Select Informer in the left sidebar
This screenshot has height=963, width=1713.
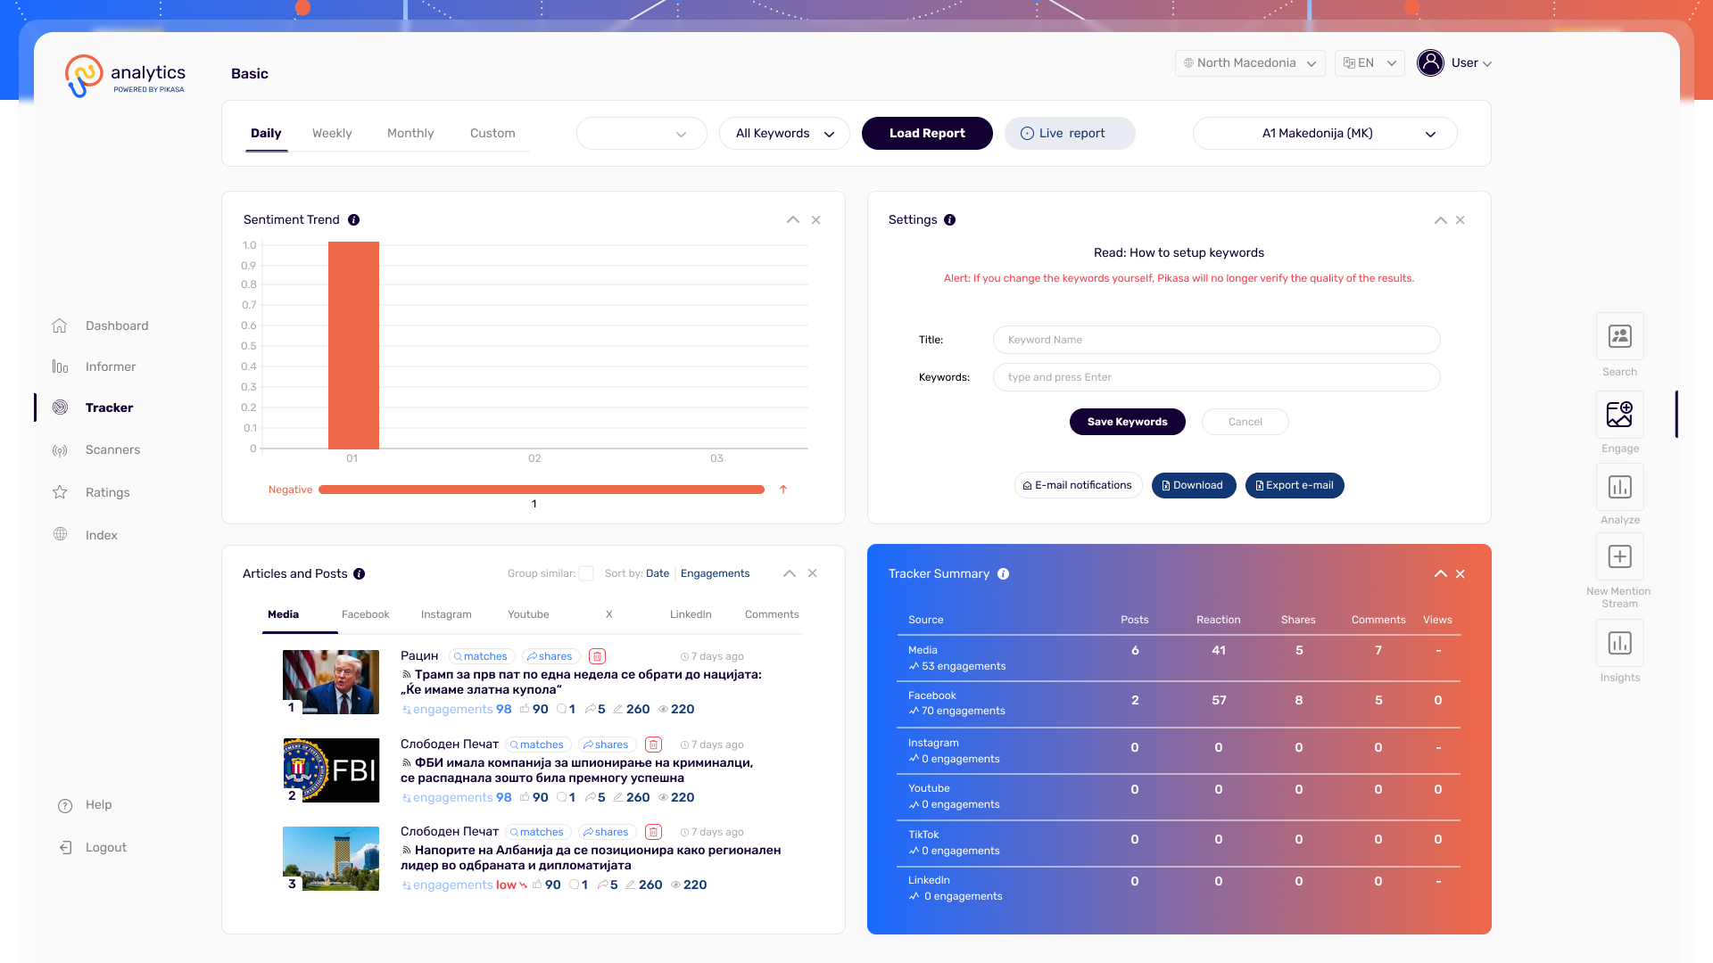point(111,366)
